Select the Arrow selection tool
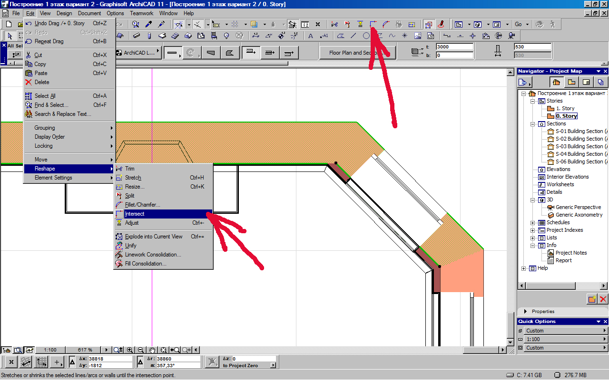 click(x=10, y=36)
